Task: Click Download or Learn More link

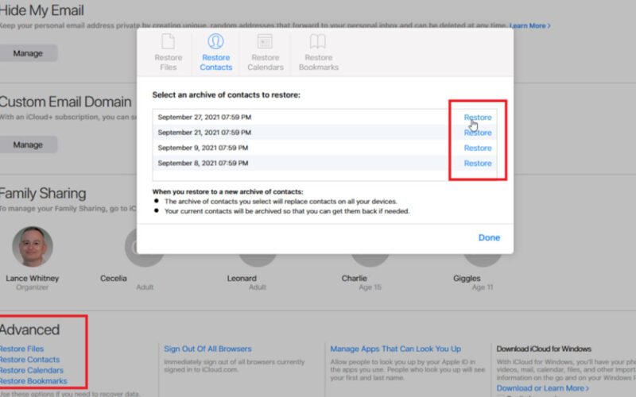Action: point(542,388)
